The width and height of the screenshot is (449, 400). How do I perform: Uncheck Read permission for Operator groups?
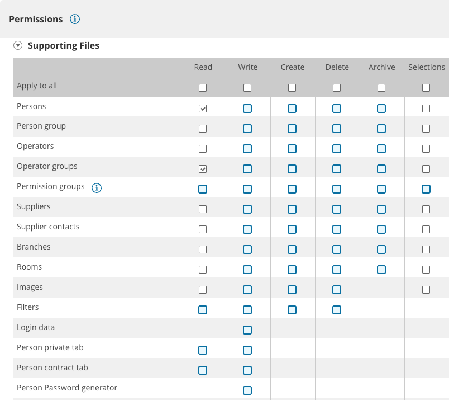coord(203,168)
